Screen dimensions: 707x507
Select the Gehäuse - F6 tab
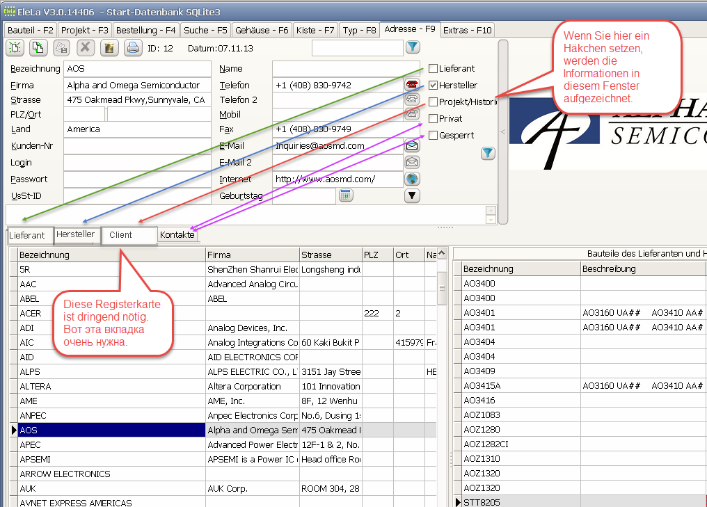[x=262, y=30]
